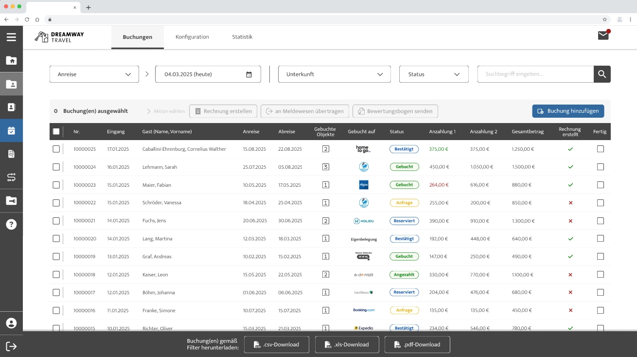Tick the select-all checkbox in the table header

pos(56,131)
